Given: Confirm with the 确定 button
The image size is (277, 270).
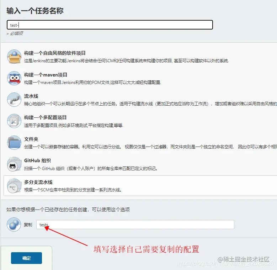Looking at the screenshot, I should click(26, 258).
